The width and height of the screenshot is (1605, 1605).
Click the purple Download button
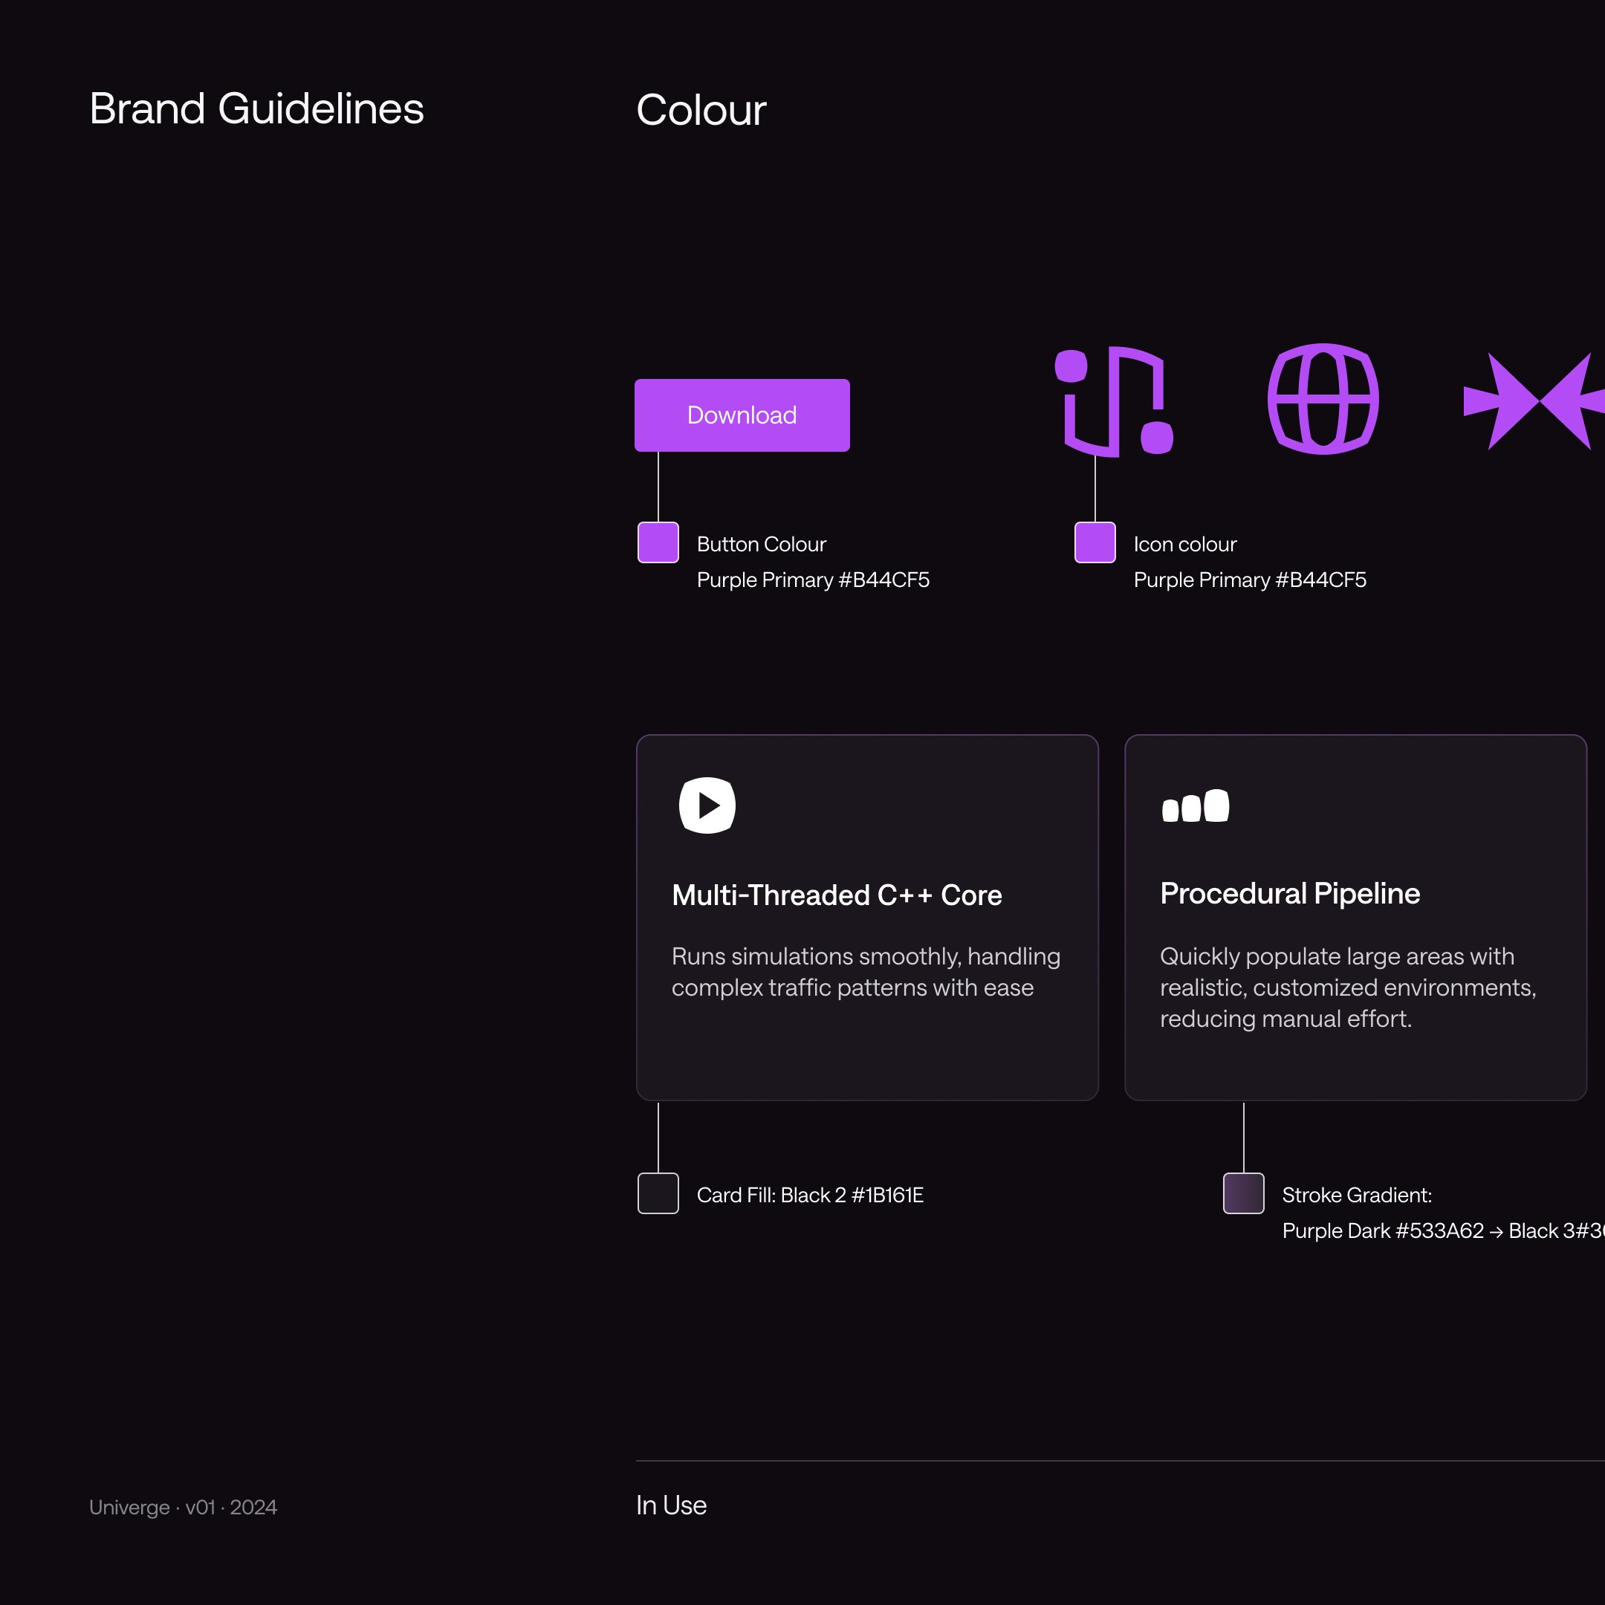[741, 415]
